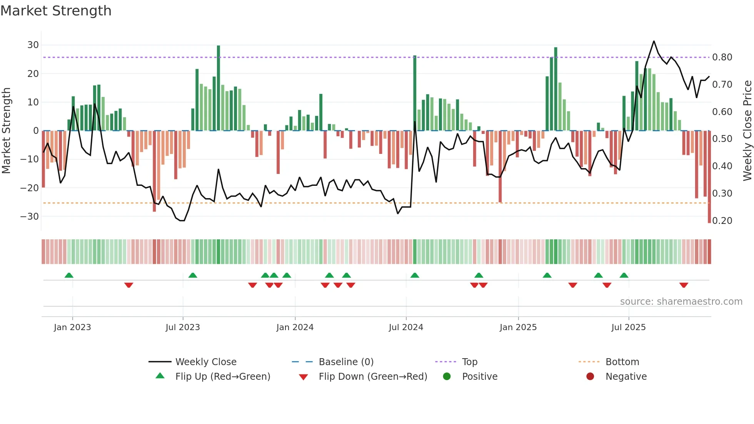The width and height of the screenshot is (754, 424).
Task: Click the last Flip Down marker after Jul 2025
Action: click(684, 285)
